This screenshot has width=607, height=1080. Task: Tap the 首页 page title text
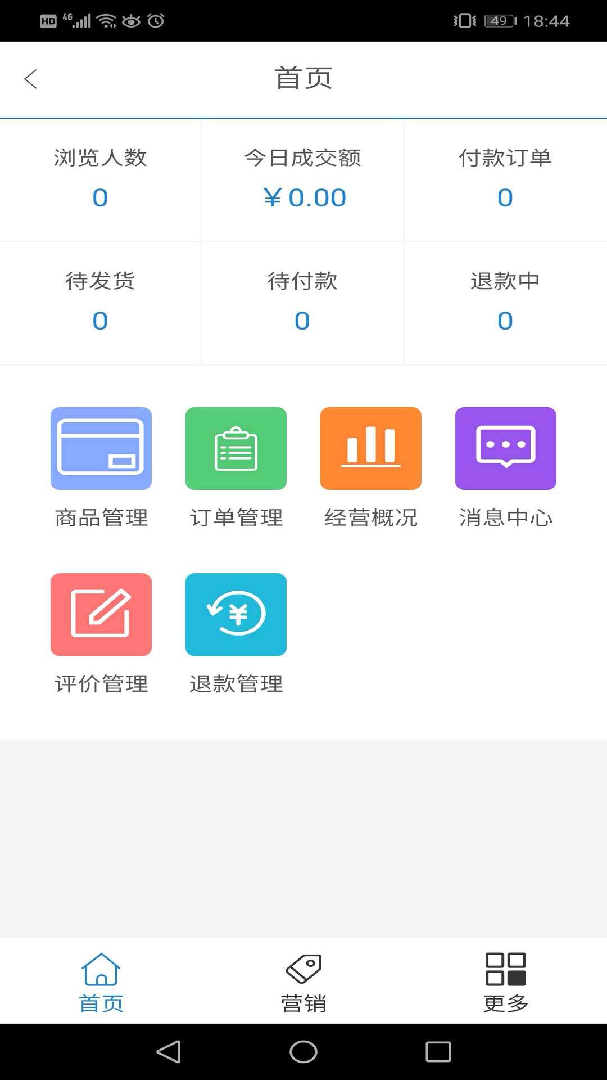(x=303, y=78)
